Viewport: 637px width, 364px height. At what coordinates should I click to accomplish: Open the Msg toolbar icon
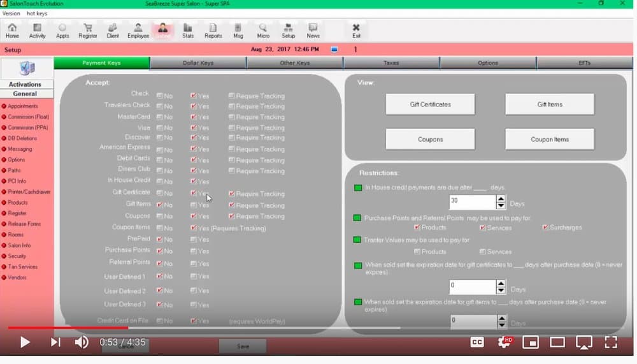click(x=238, y=31)
